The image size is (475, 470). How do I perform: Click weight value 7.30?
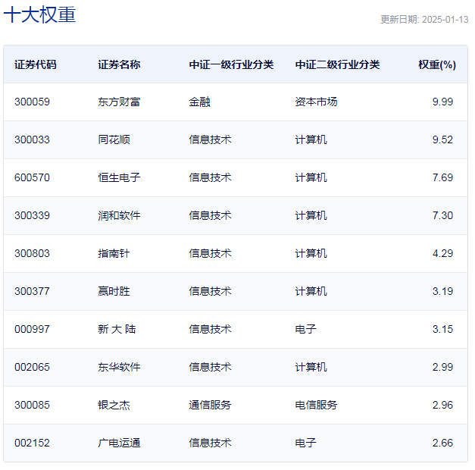[442, 215]
